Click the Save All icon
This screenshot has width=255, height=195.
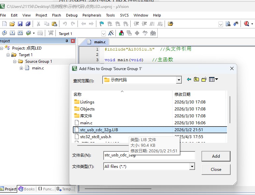tap(28, 24)
